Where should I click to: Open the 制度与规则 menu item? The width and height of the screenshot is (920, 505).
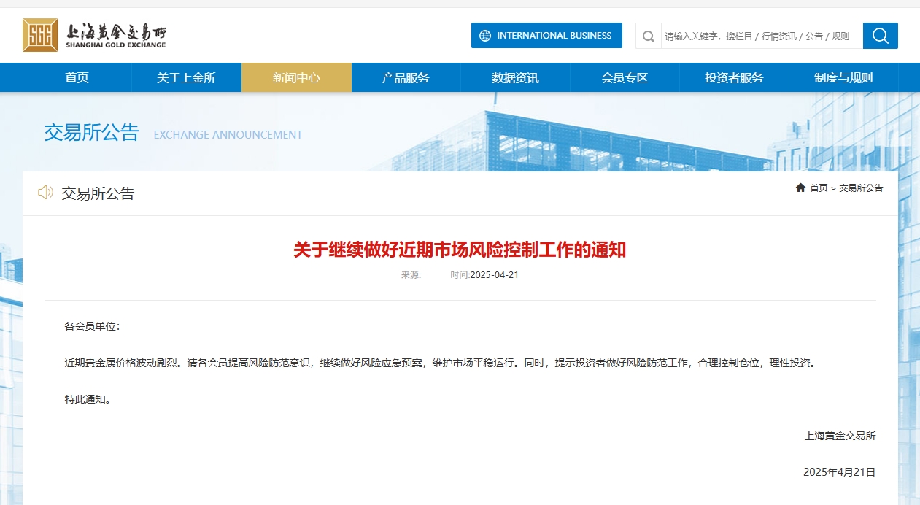click(x=843, y=77)
